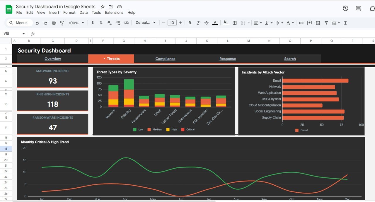Click the Response link
This screenshot has width=375, height=202.
tap(228, 59)
